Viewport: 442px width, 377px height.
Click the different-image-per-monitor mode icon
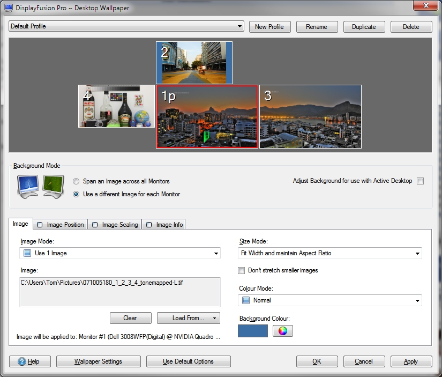tap(54, 186)
